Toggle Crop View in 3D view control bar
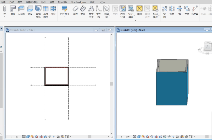The width and height of the screenshot is (212, 140). [x=156, y=136]
